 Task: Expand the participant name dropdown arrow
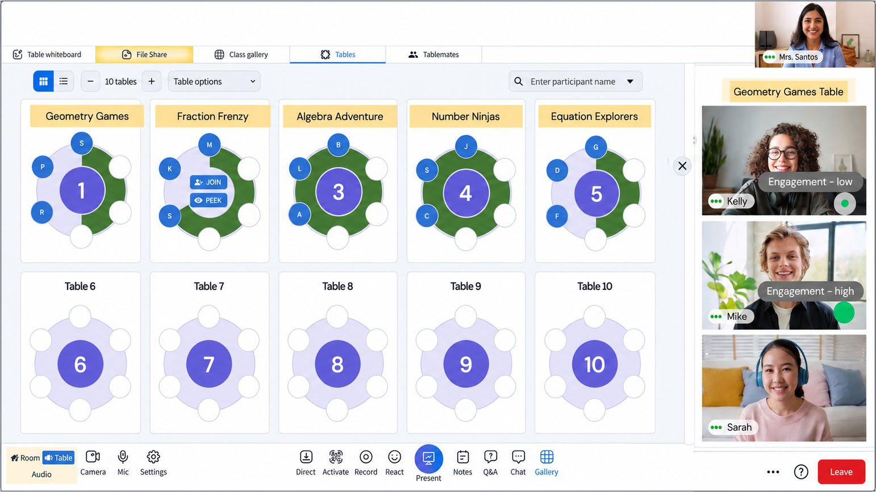[630, 81]
